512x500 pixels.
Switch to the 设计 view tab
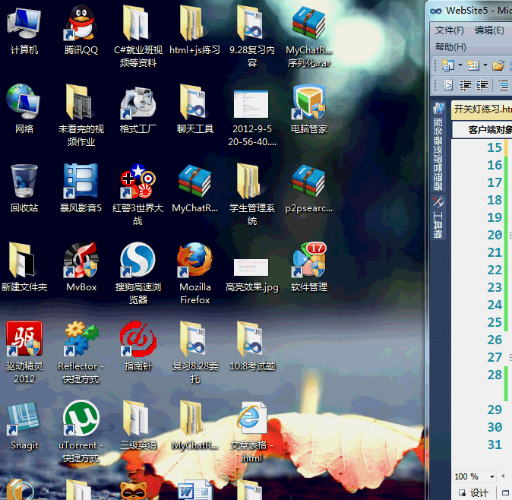(x=473, y=492)
